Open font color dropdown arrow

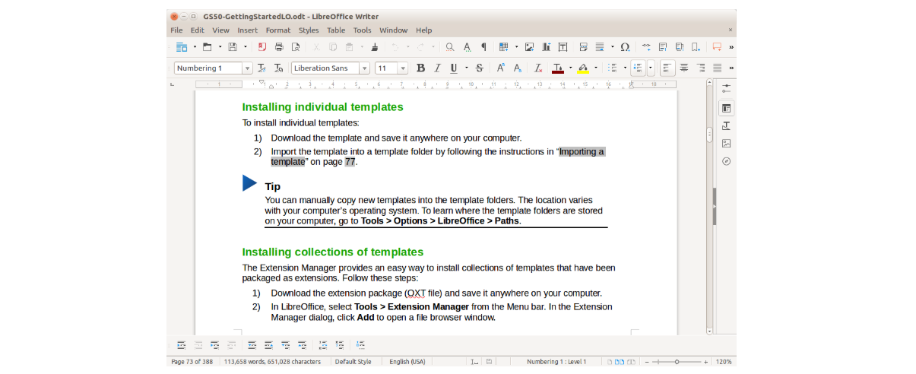tap(570, 68)
